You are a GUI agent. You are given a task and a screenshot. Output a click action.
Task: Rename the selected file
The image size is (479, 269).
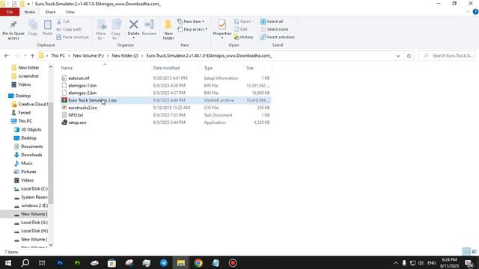tap(149, 28)
